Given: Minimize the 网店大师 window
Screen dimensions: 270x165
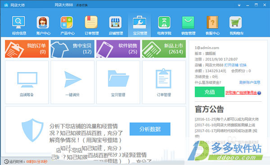Looking at the screenshot, I should coord(247,5).
